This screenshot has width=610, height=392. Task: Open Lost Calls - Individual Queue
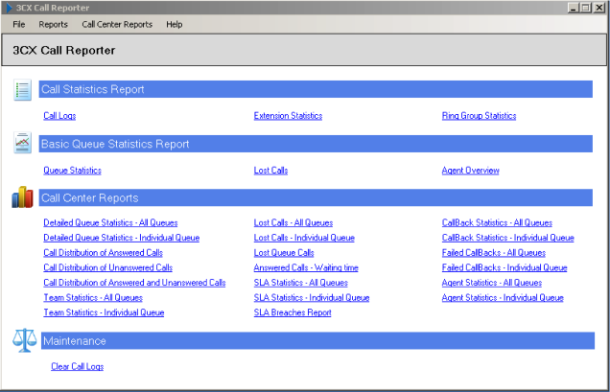(x=304, y=238)
